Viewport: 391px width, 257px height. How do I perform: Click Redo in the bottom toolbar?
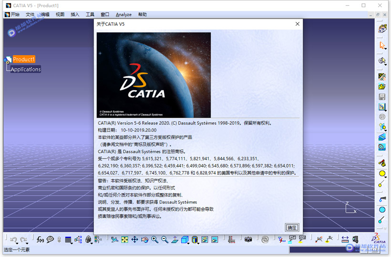click(x=23, y=239)
